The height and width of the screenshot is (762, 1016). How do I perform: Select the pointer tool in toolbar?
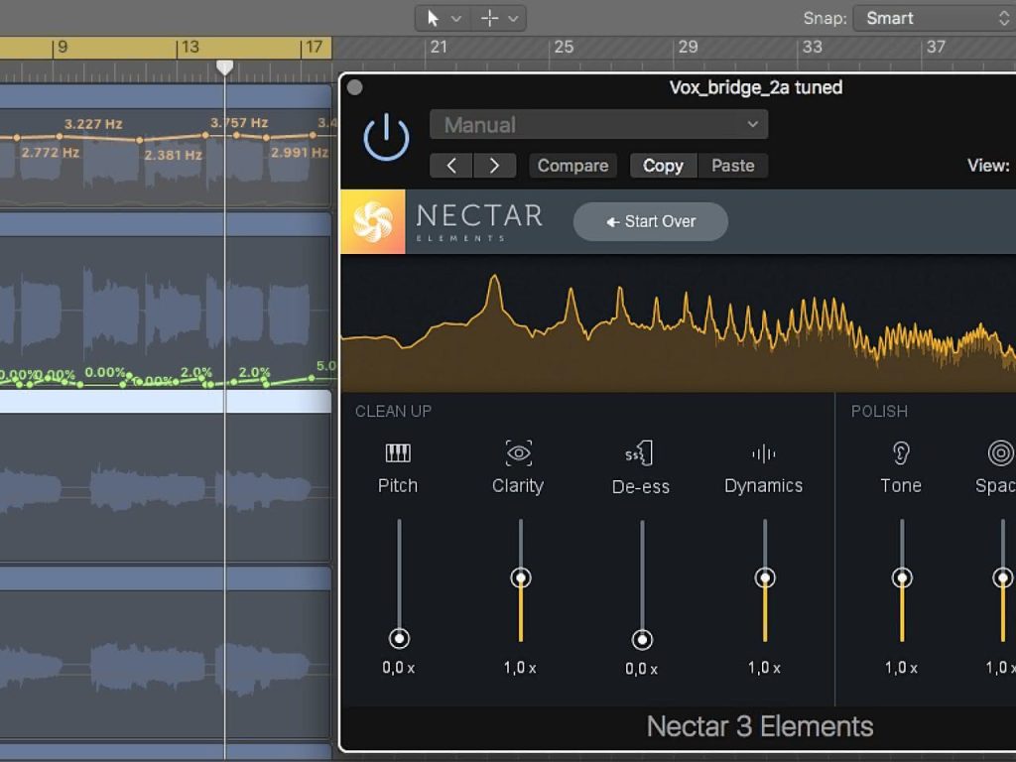click(x=433, y=18)
